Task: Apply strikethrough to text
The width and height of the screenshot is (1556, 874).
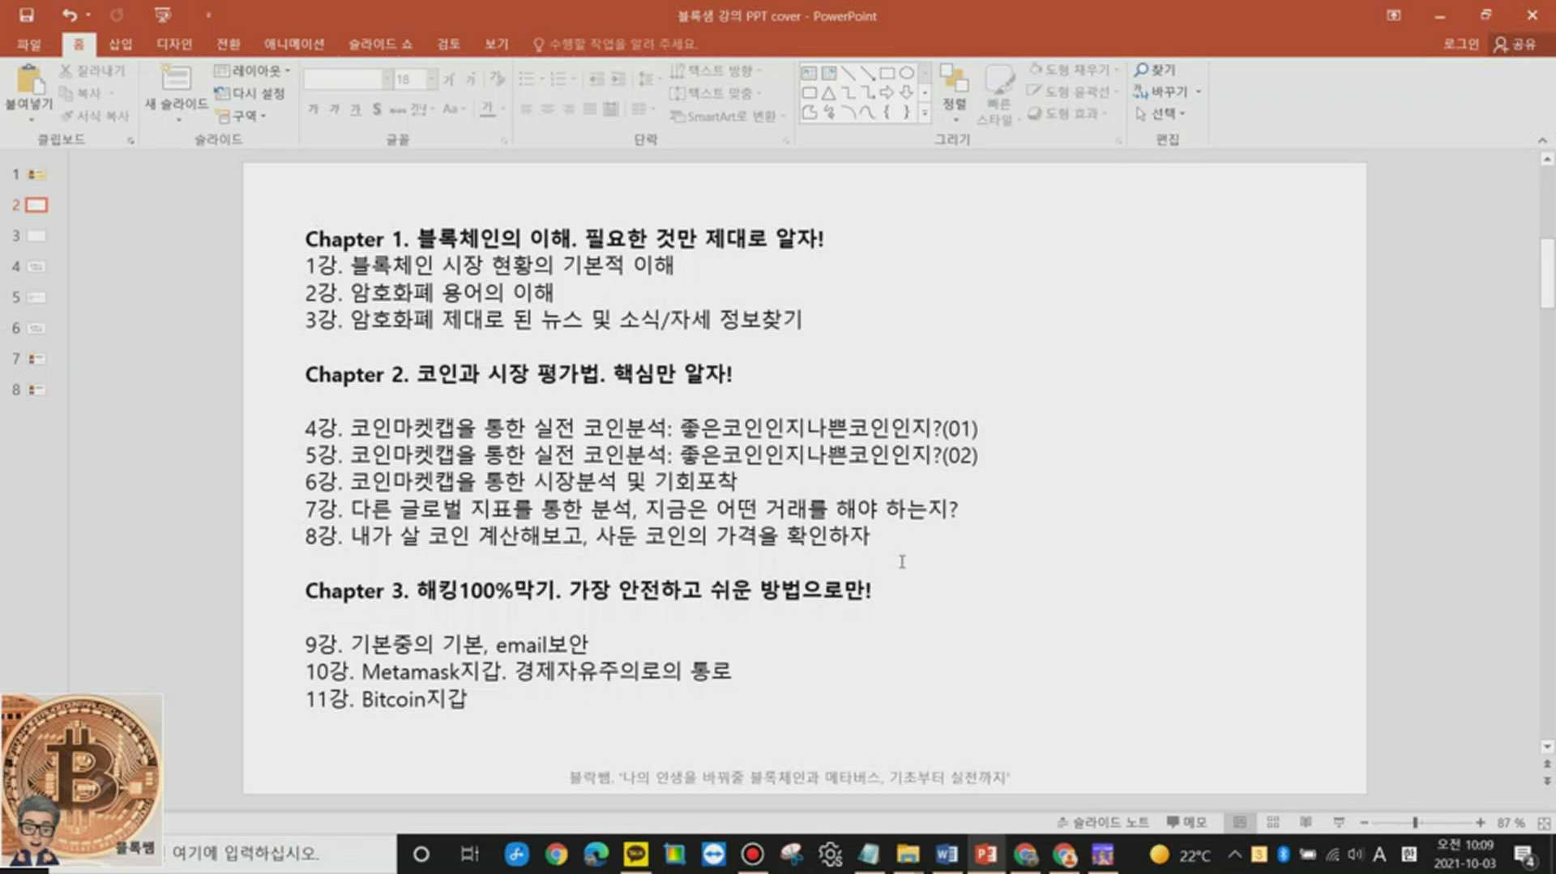Action: click(x=376, y=108)
